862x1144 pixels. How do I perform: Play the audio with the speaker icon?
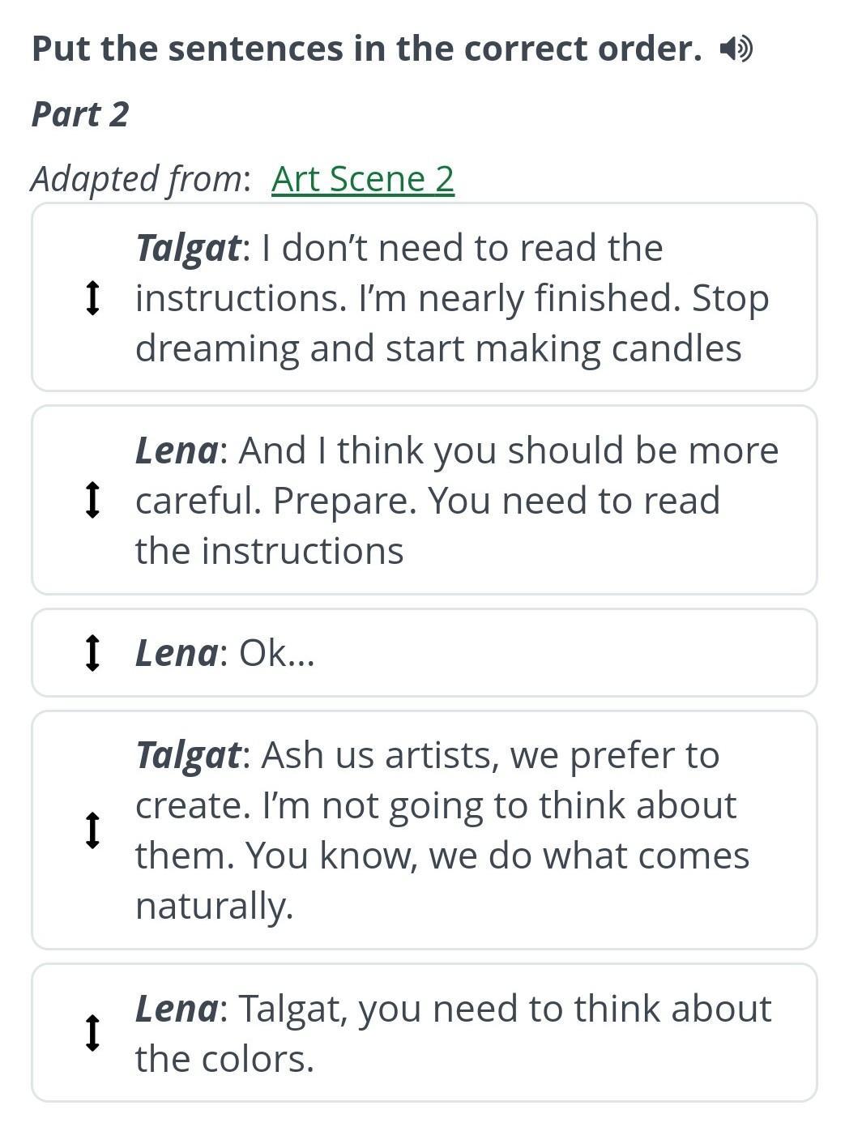point(736,49)
